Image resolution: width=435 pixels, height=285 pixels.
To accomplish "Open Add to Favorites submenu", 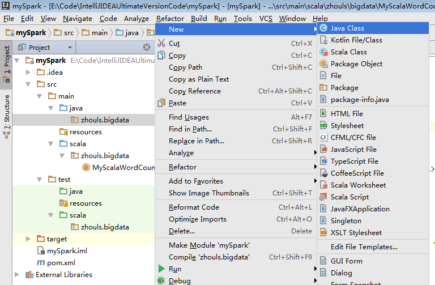I will tap(236, 181).
